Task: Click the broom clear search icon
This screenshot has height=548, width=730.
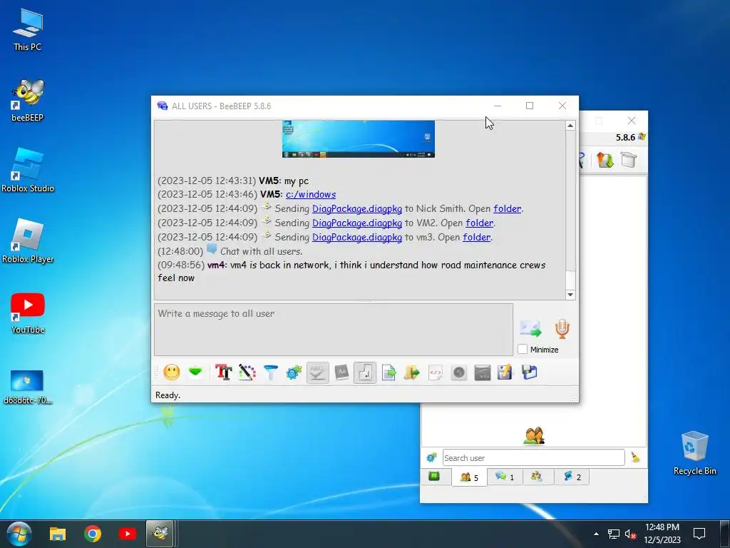Action: (635, 457)
